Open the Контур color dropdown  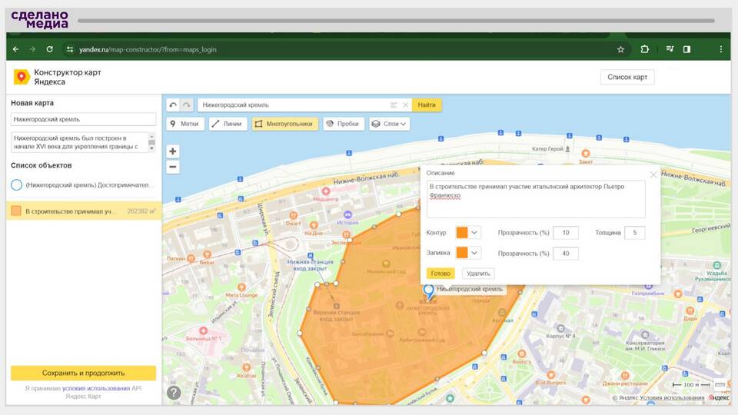pos(474,232)
